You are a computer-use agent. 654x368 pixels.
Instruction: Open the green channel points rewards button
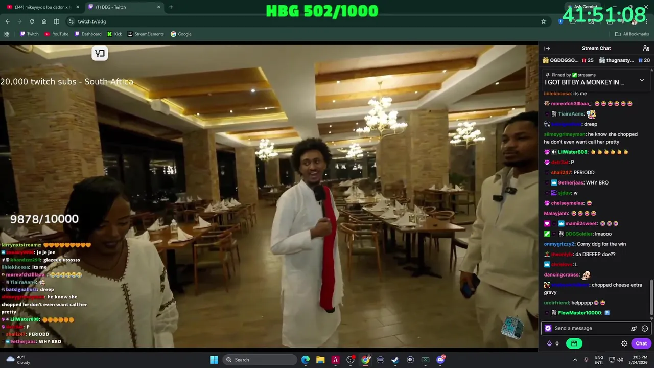[x=574, y=343]
